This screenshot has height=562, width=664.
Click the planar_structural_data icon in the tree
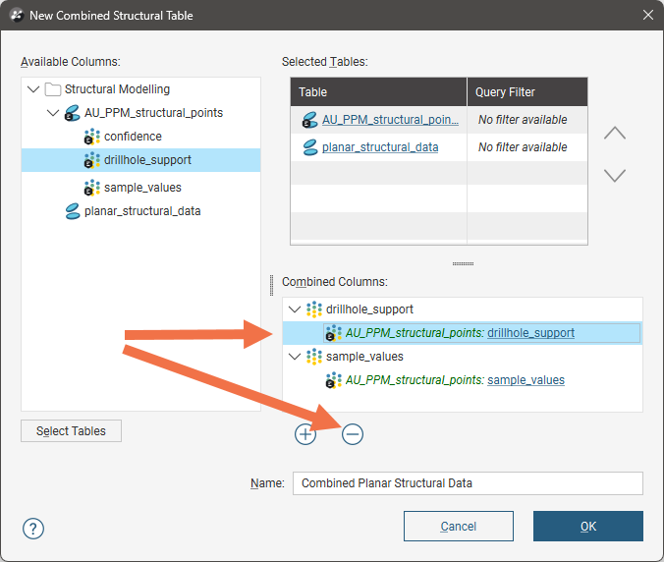[73, 211]
